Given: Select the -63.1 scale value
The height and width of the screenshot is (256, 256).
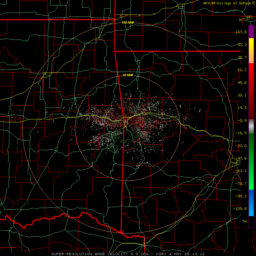Looking at the screenshot, I should click(241, 171).
